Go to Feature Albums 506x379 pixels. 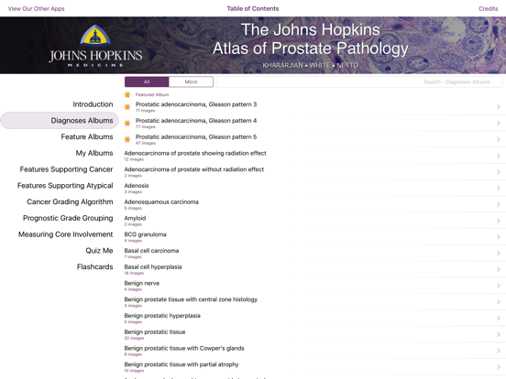tap(87, 137)
